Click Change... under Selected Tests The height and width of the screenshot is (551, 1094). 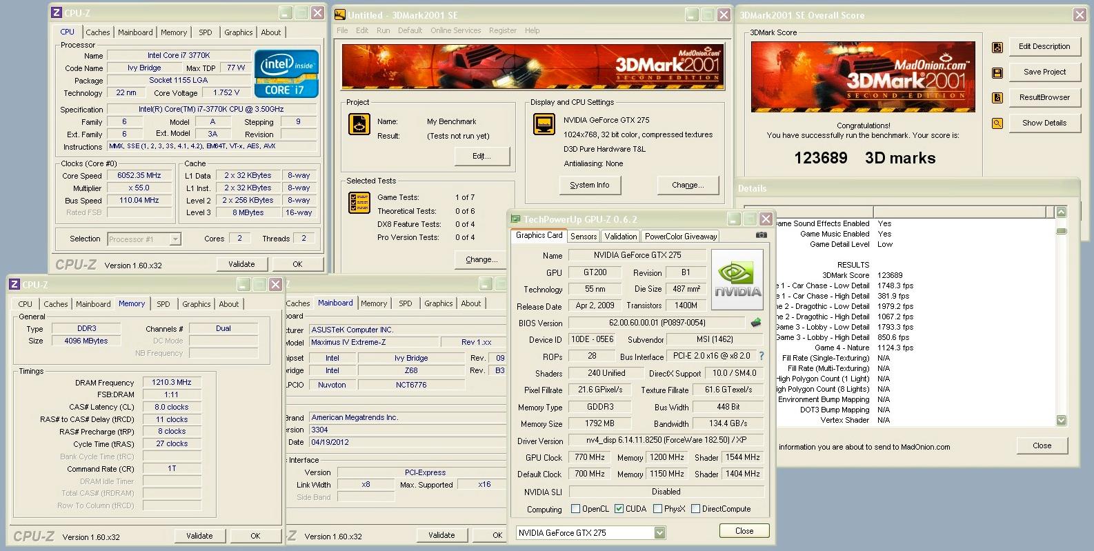pos(481,259)
